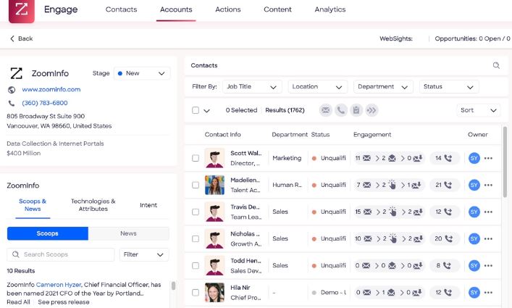Open the Stage New dropdown
The image size is (512, 308).
click(x=142, y=73)
